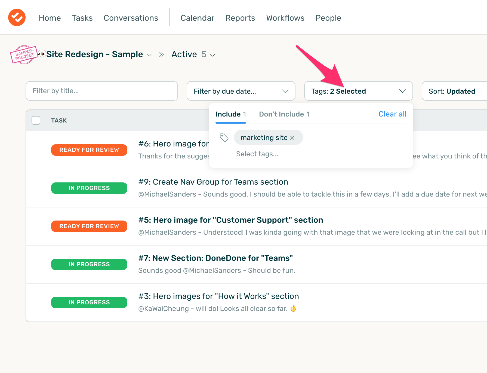Select the tag icon in the filter popup

pyautogui.click(x=224, y=138)
